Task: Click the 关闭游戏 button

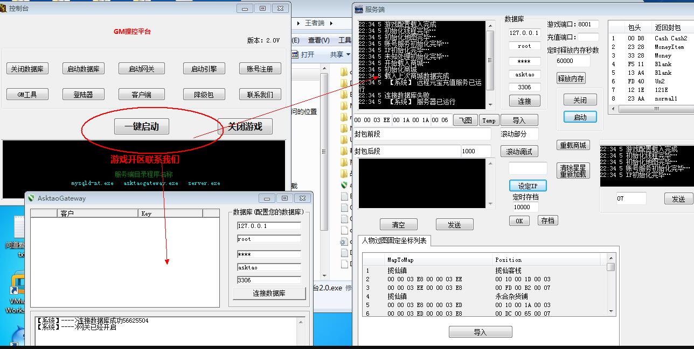Action: pyautogui.click(x=245, y=126)
